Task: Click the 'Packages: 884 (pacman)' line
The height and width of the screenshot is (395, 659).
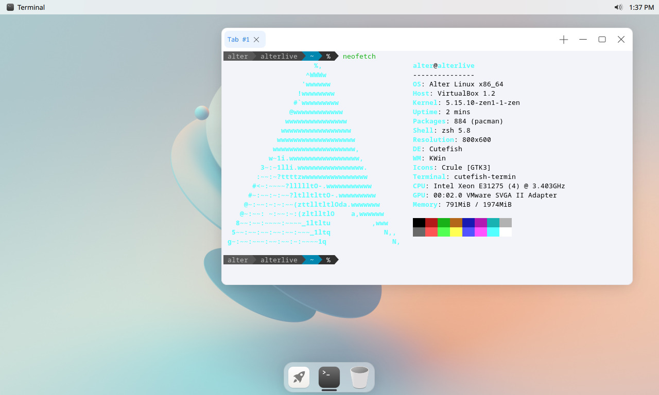Action: coord(458,121)
